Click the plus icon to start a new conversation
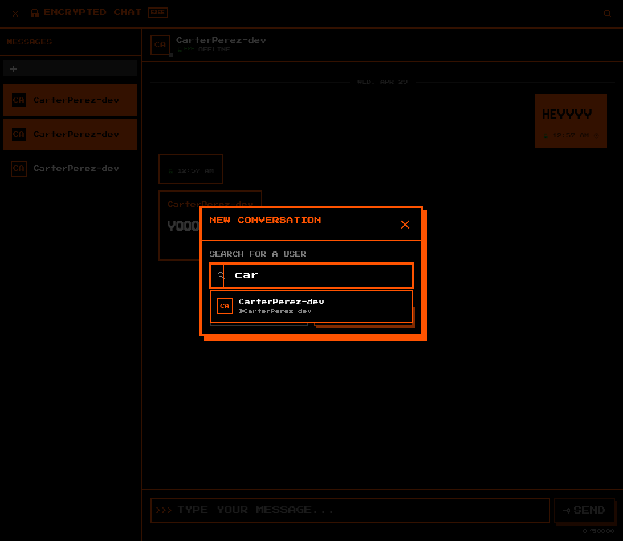 click(x=14, y=69)
